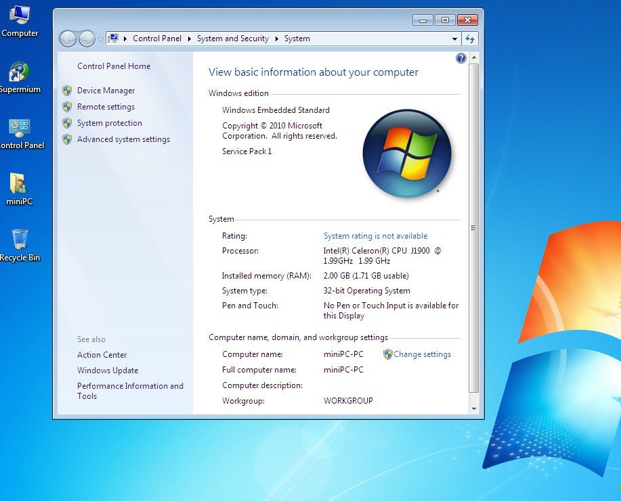Expand the arrow after System and Security
The height and width of the screenshot is (501, 621).
pyautogui.click(x=277, y=39)
